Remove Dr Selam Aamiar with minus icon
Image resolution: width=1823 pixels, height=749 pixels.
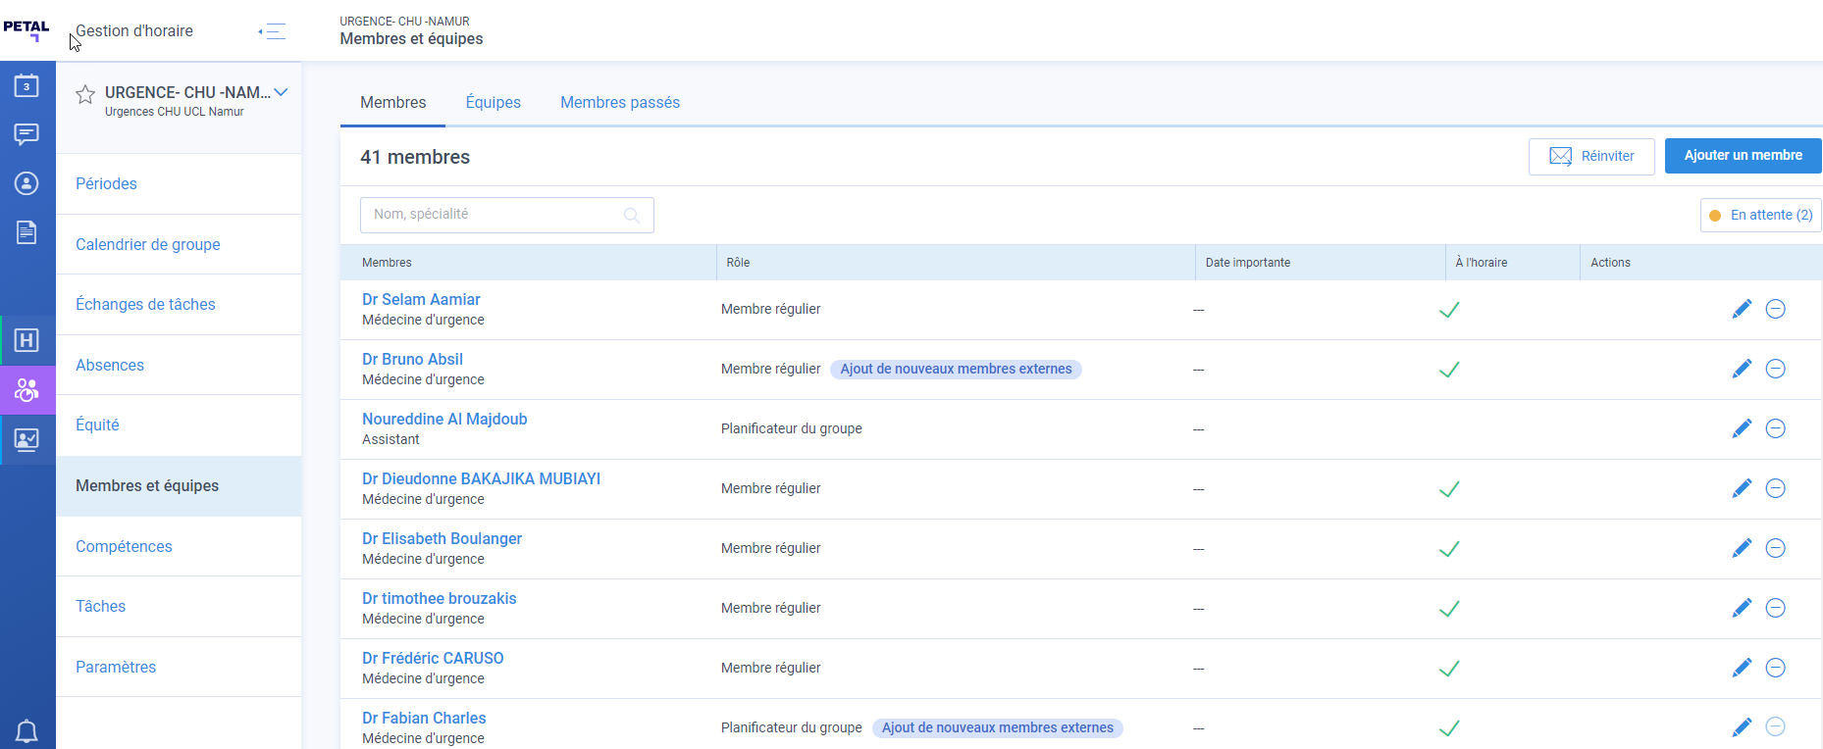point(1775,309)
